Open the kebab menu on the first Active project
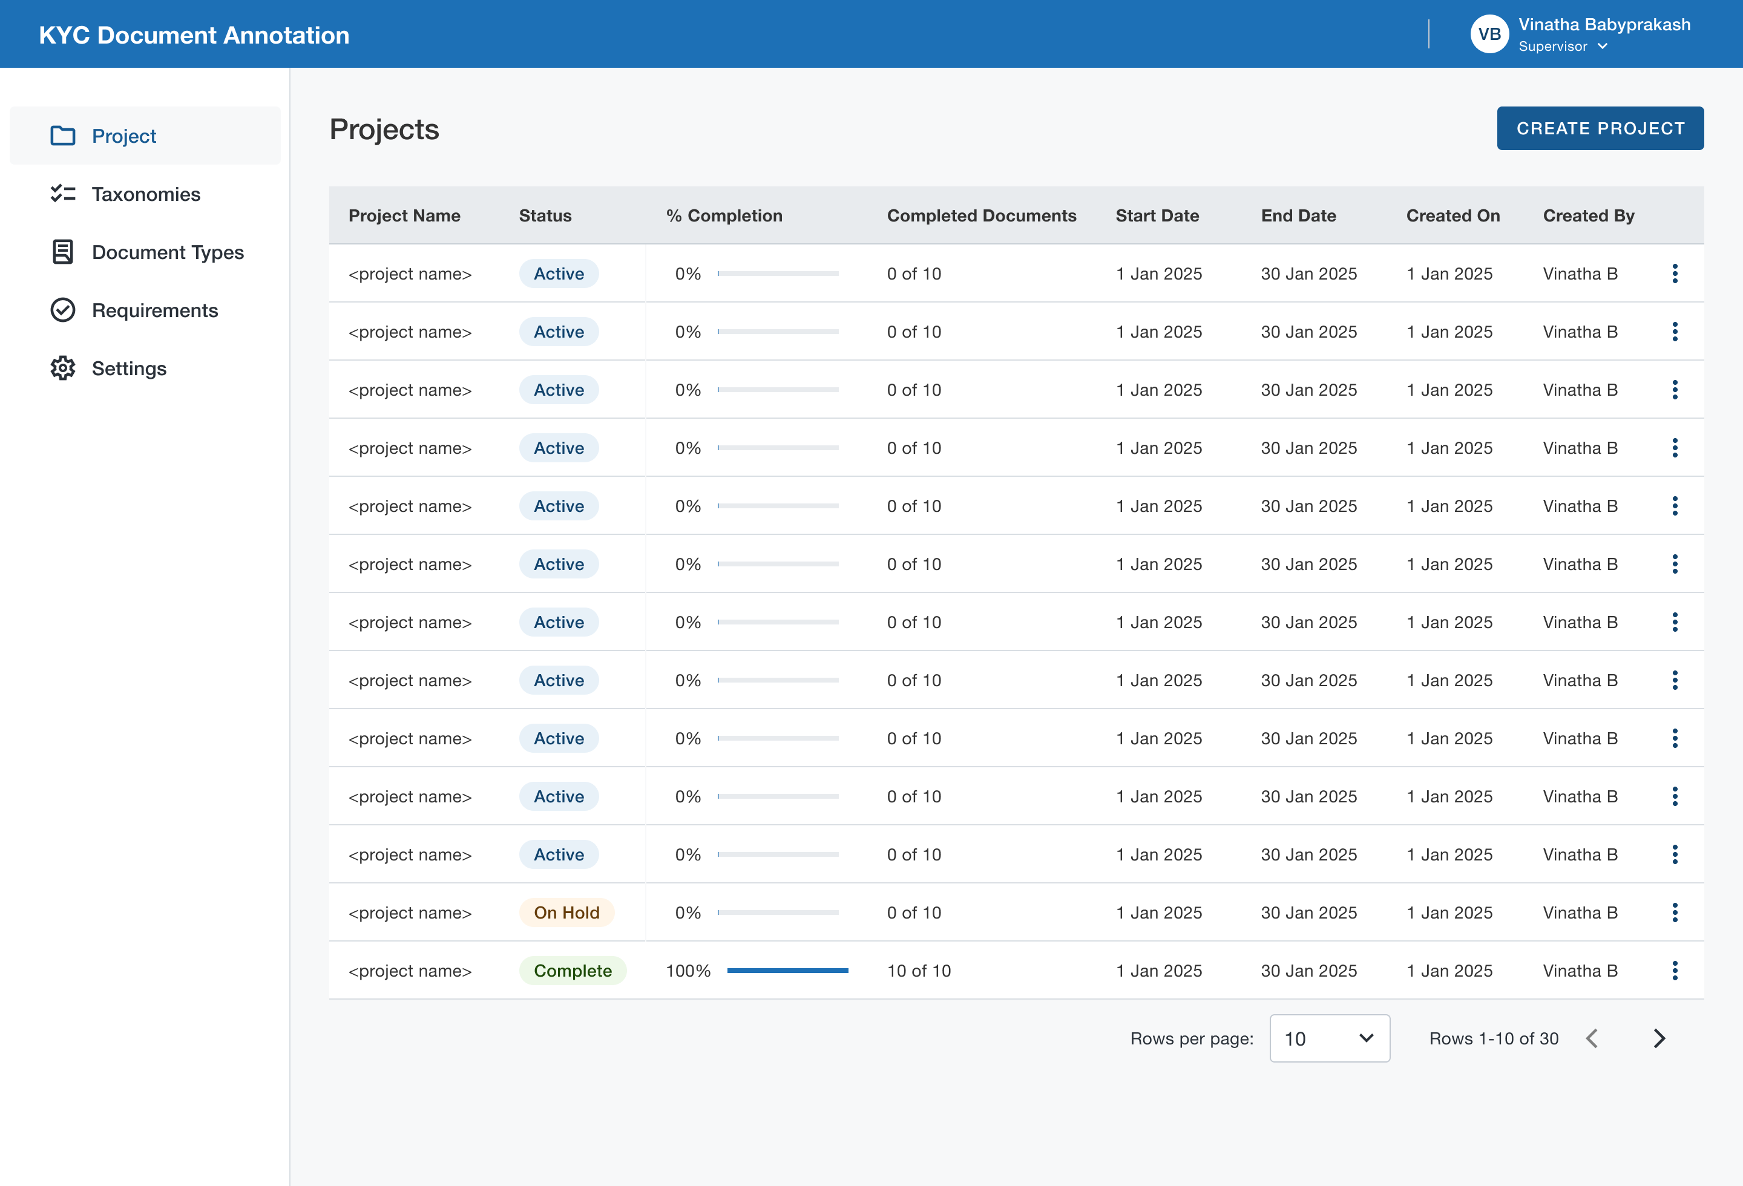This screenshot has height=1186, width=1743. [x=1675, y=274]
